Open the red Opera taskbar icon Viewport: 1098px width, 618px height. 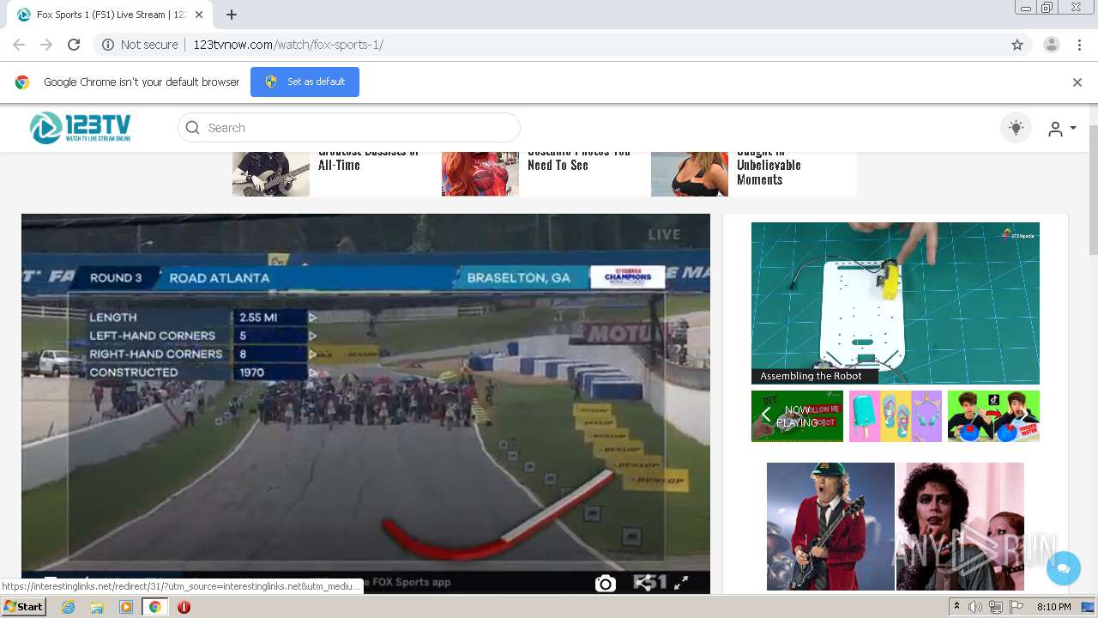pos(184,607)
